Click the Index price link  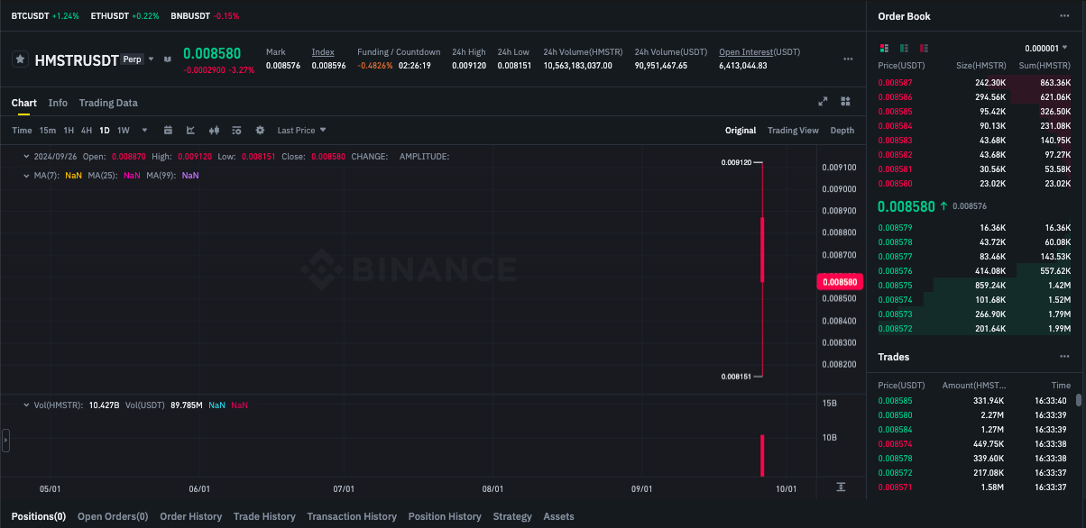(x=323, y=52)
